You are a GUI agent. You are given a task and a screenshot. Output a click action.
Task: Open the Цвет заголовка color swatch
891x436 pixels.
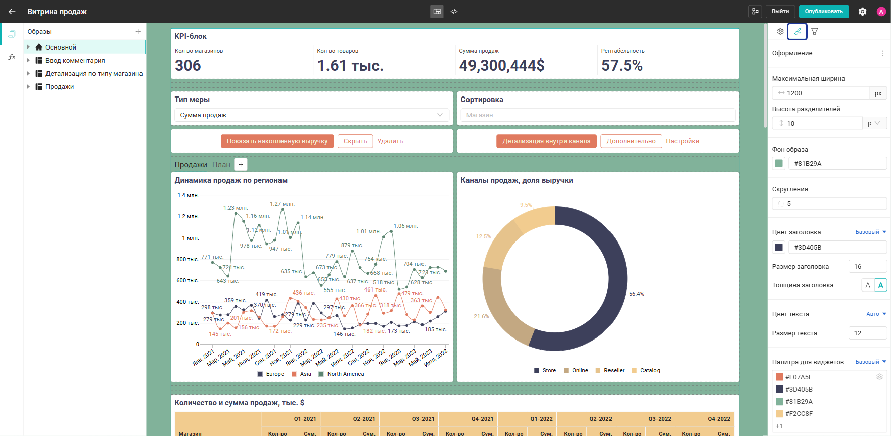(779, 247)
